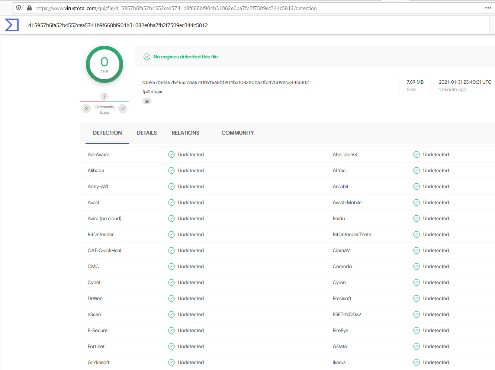Click the ClamAV undetected check icon
Screen dimensions: 495x370
[x=417, y=251]
